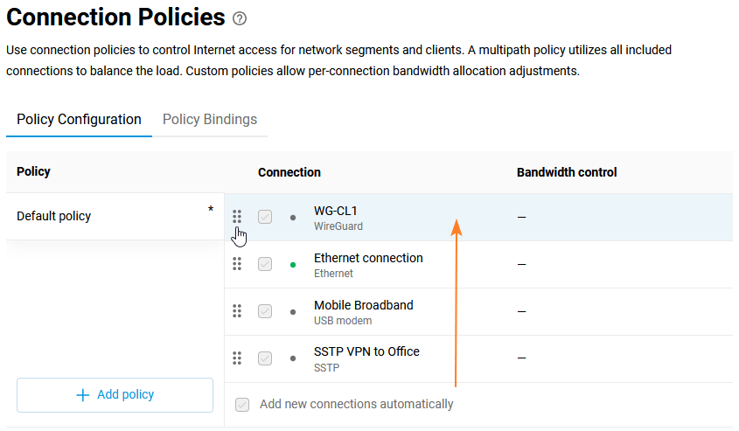Click the drag handle for SSTP VPN to Office
This screenshot has height=431, width=739.
coord(237,358)
